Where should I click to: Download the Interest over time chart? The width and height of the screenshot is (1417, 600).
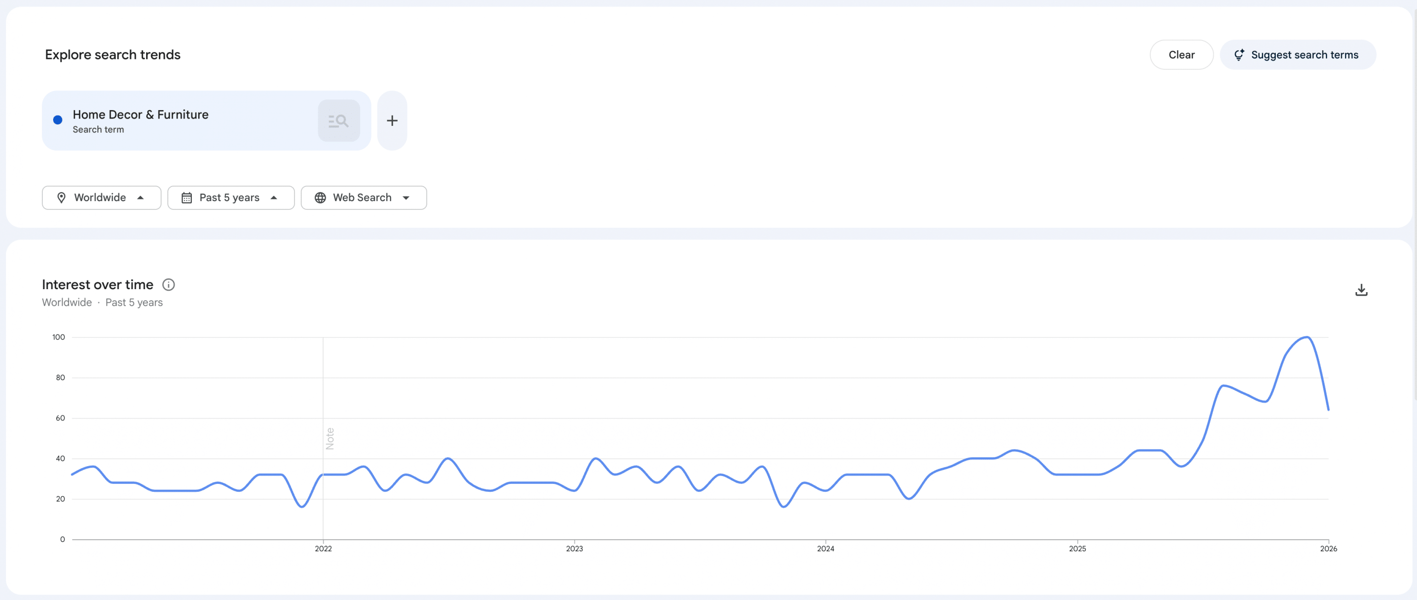coord(1360,290)
